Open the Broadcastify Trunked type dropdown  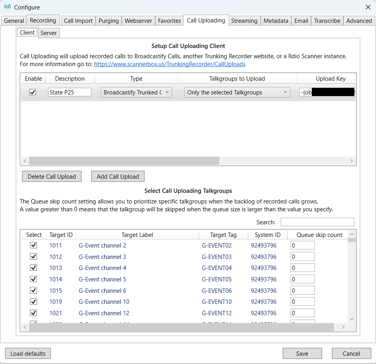[136, 92]
